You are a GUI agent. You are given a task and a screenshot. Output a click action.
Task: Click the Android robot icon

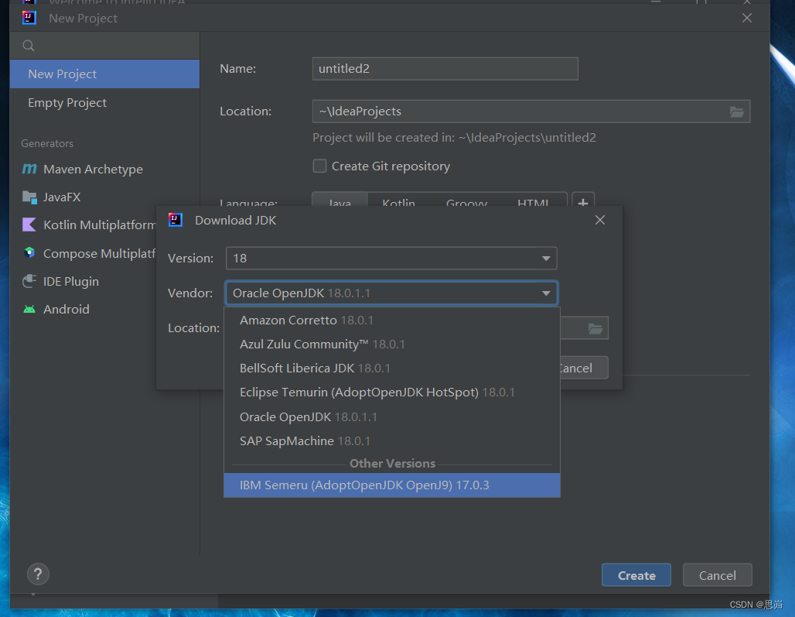(x=29, y=309)
